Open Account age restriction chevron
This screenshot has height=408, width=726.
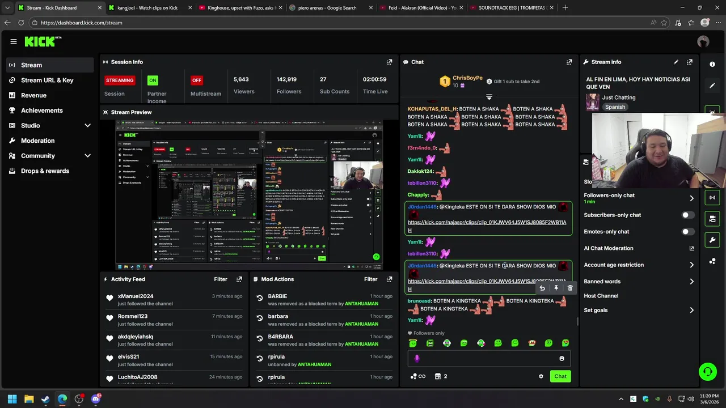click(691, 265)
